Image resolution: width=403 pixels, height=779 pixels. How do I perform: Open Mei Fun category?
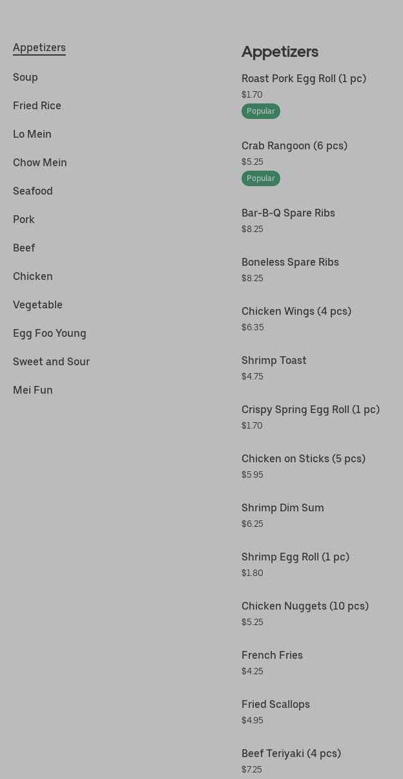pyautogui.click(x=33, y=390)
